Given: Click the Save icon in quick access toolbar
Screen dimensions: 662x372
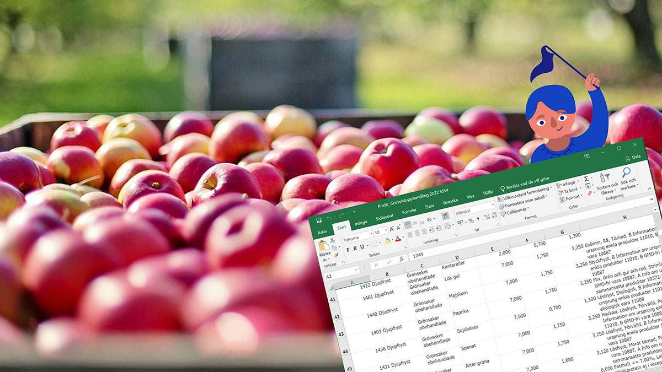Looking at the screenshot, I should [x=319, y=220].
